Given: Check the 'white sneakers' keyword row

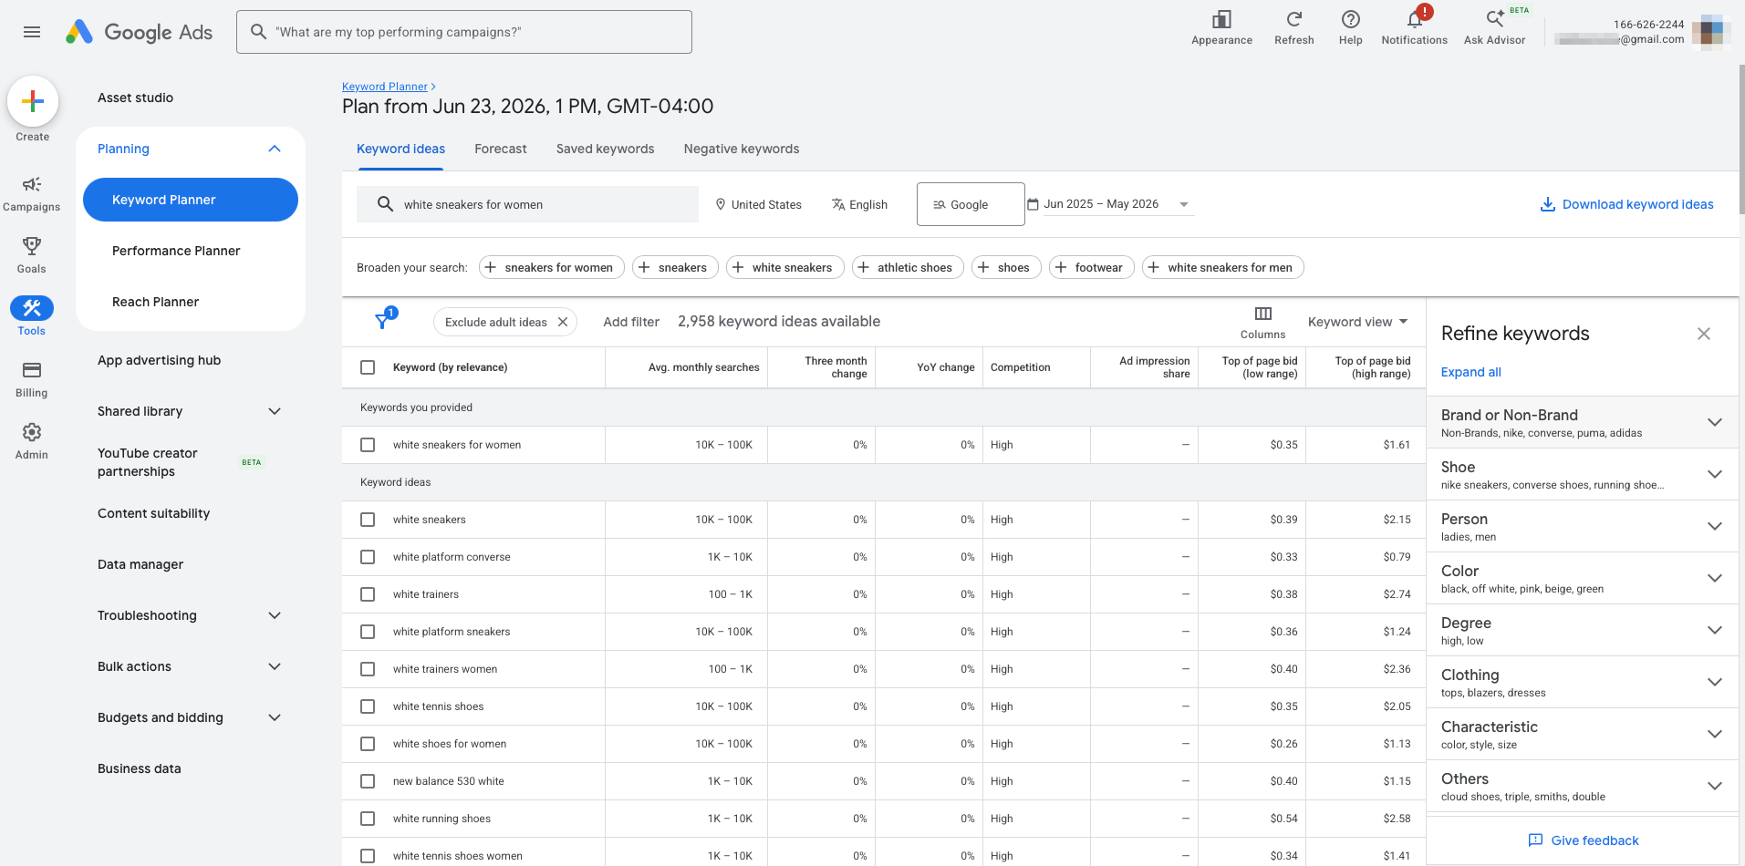Looking at the screenshot, I should click(368, 520).
